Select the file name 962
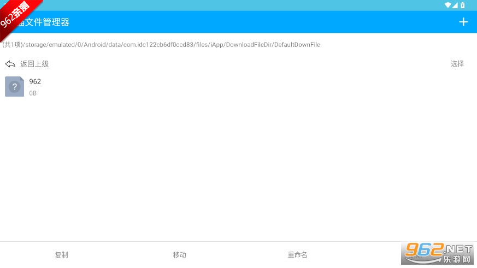477x268 pixels. point(35,81)
